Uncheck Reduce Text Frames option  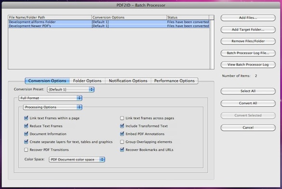pos(26,126)
